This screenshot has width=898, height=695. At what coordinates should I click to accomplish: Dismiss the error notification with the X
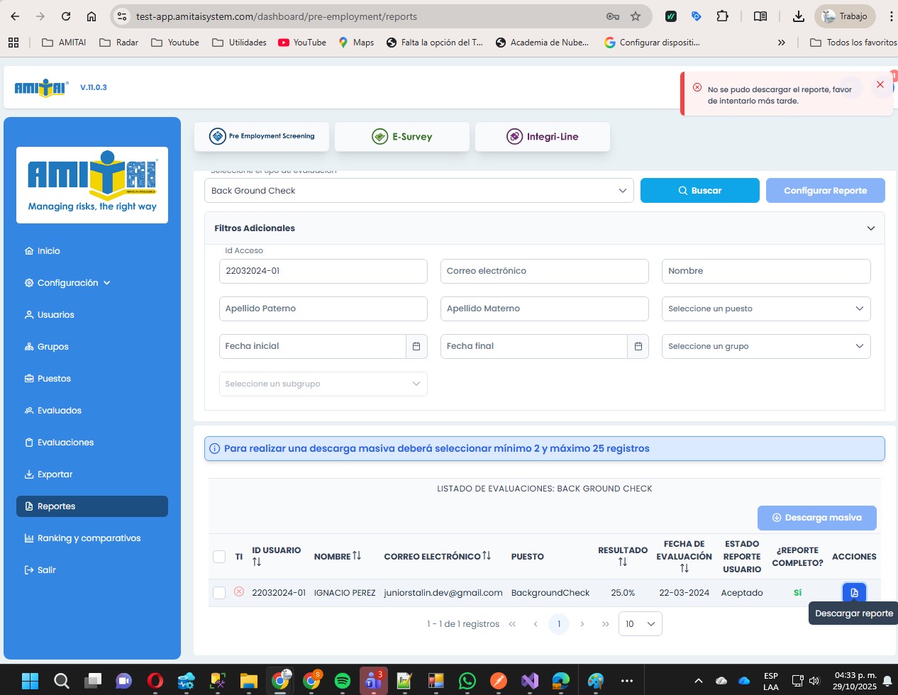click(x=880, y=85)
